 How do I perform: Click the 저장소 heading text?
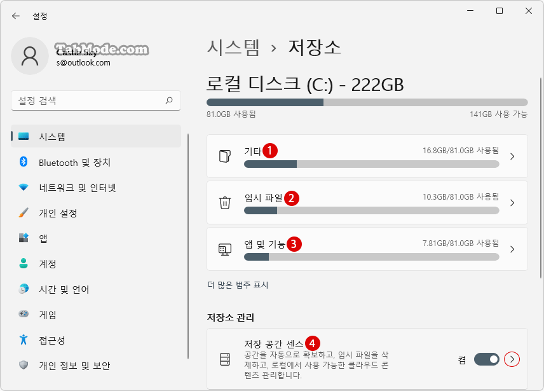click(315, 48)
